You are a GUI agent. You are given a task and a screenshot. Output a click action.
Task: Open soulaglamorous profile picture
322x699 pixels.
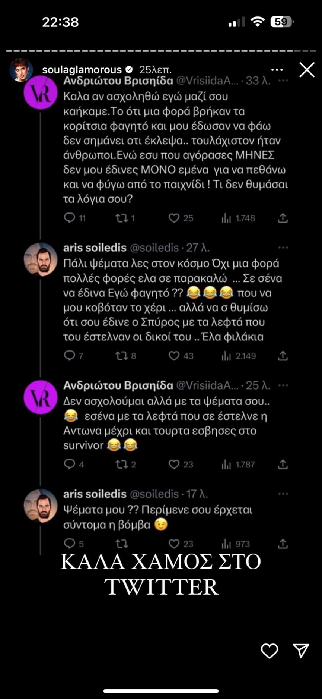[x=21, y=70]
